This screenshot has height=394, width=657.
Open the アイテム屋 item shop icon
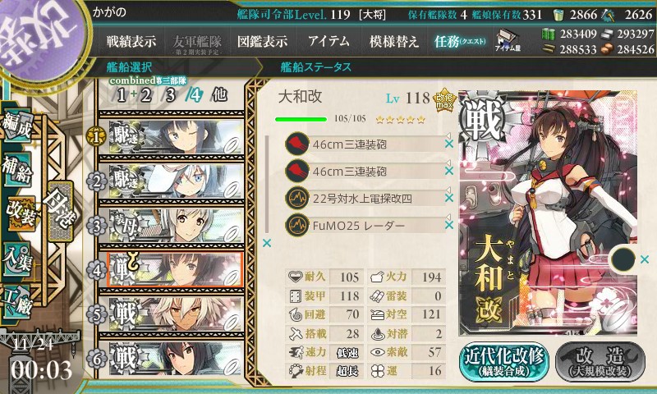[x=507, y=40]
